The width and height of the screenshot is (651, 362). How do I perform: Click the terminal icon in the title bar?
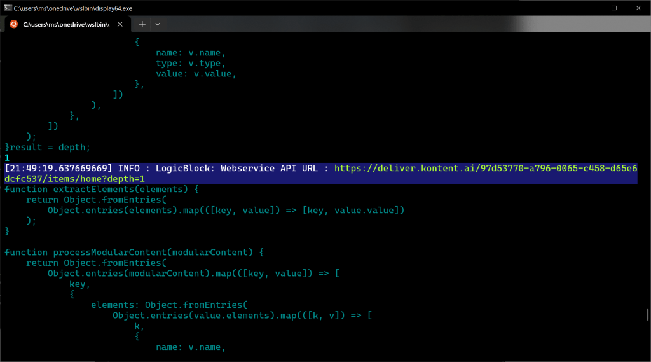click(7, 8)
